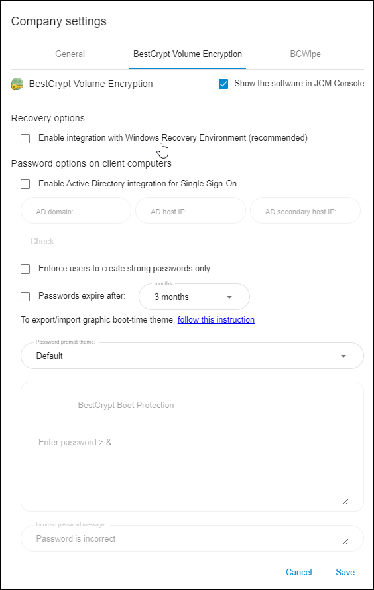374x590 pixels.
Task: Click the AD domain input field
Action: click(76, 211)
